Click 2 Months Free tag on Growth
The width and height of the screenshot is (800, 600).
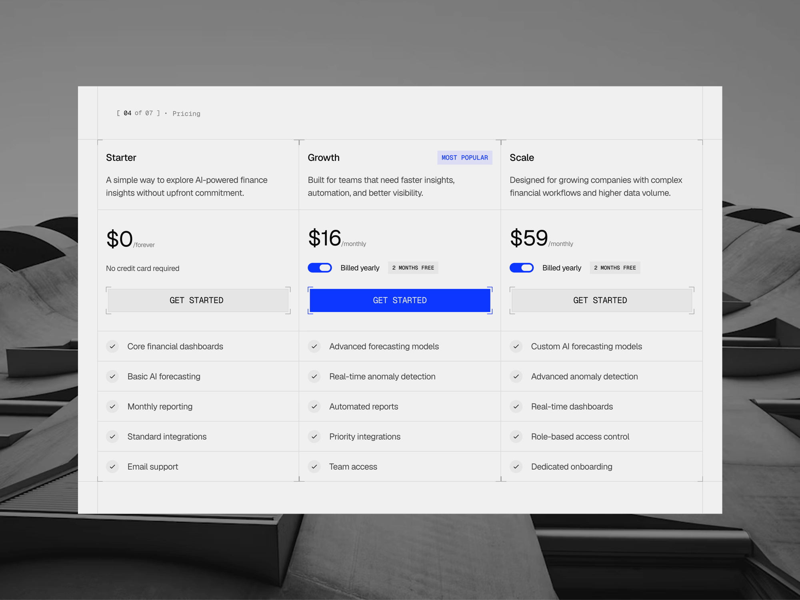coord(413,268)
